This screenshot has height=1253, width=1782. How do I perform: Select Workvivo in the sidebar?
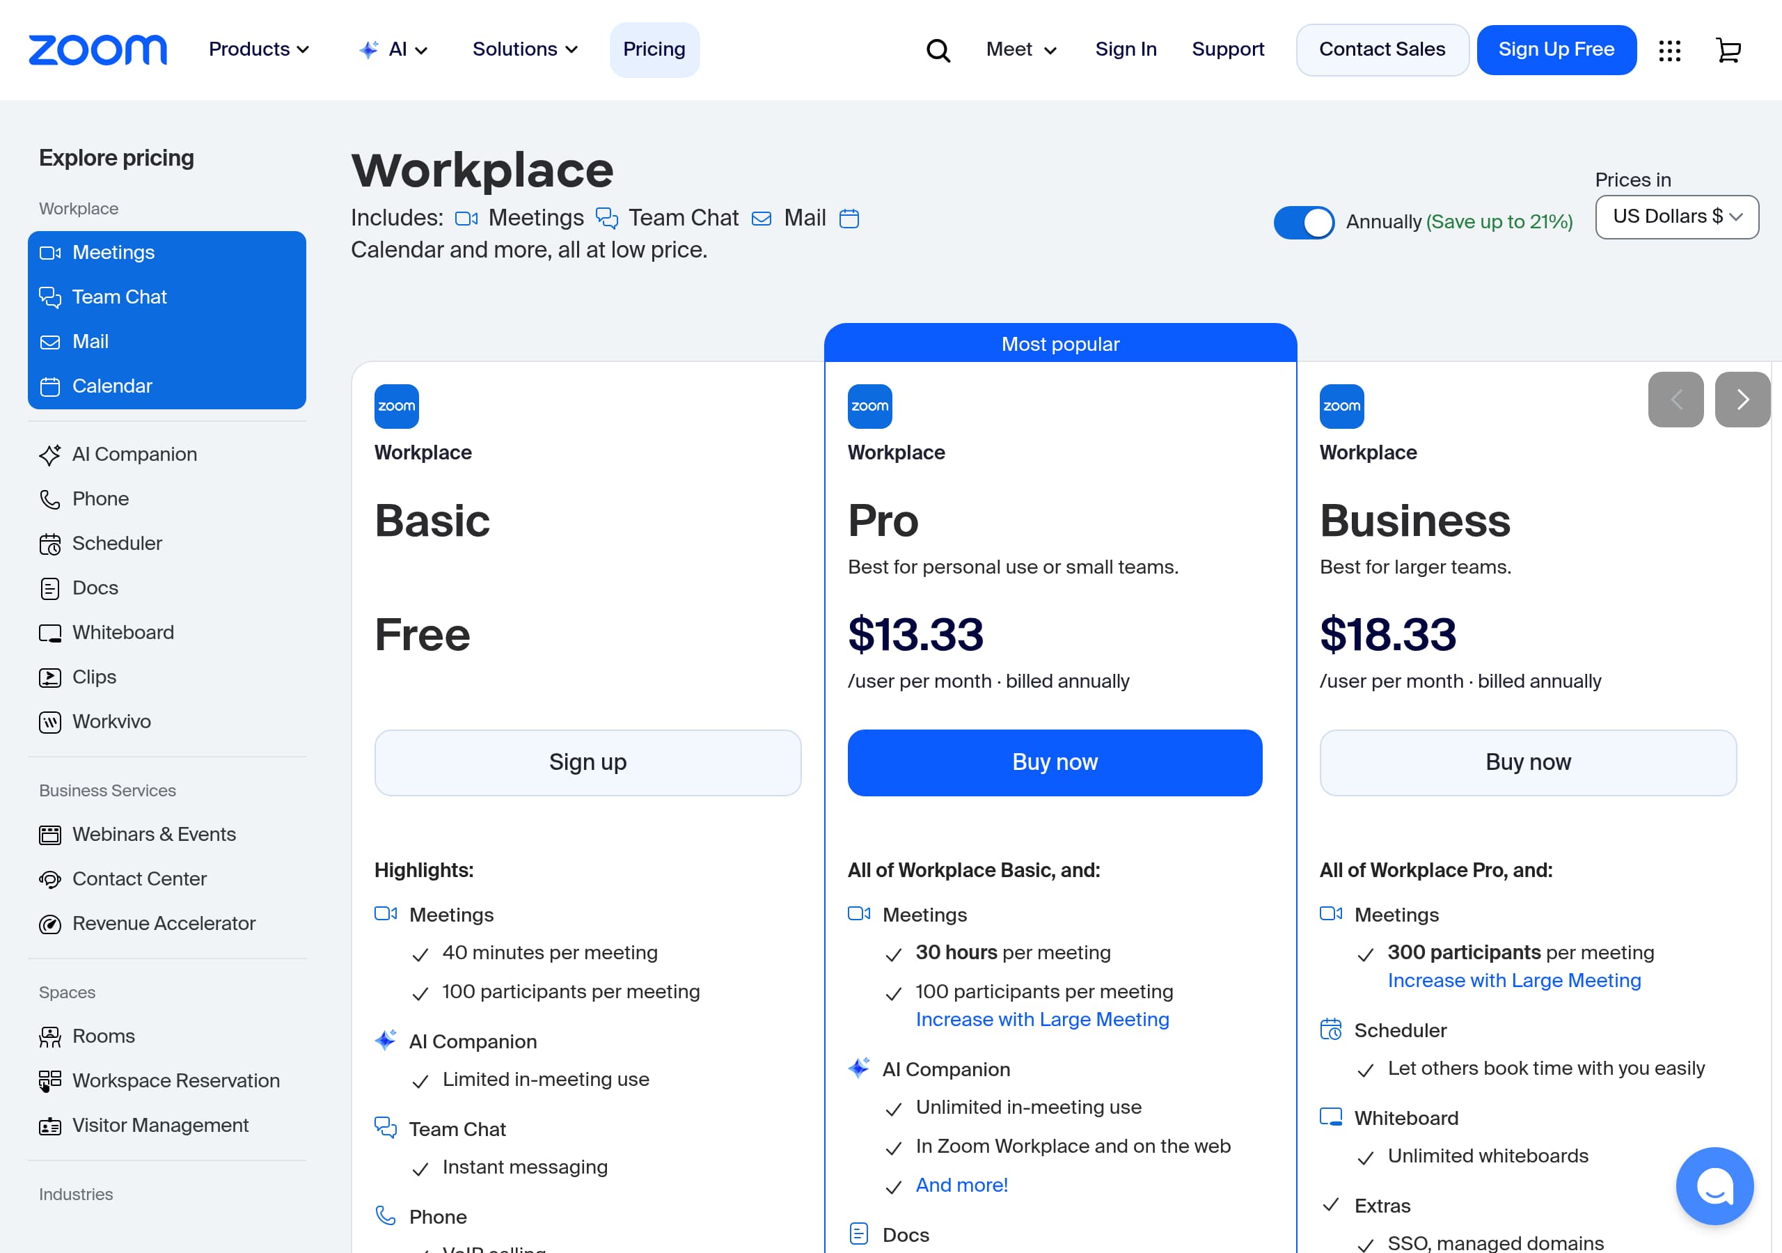point(111,721)
